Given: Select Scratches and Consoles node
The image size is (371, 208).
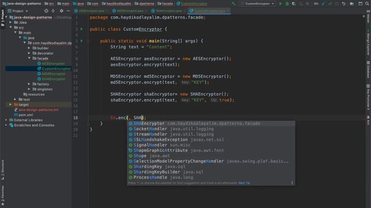Looking at the screenshot, I should coord(32,125).
